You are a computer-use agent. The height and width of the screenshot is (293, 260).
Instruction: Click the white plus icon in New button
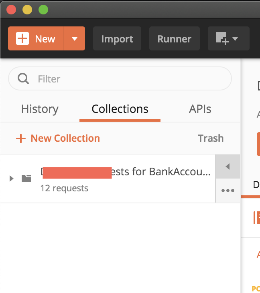pos(22,38)
